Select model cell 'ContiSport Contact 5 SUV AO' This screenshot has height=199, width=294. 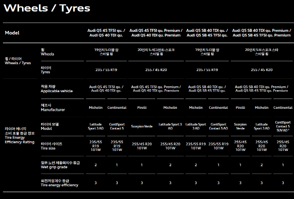pos(283,126)
